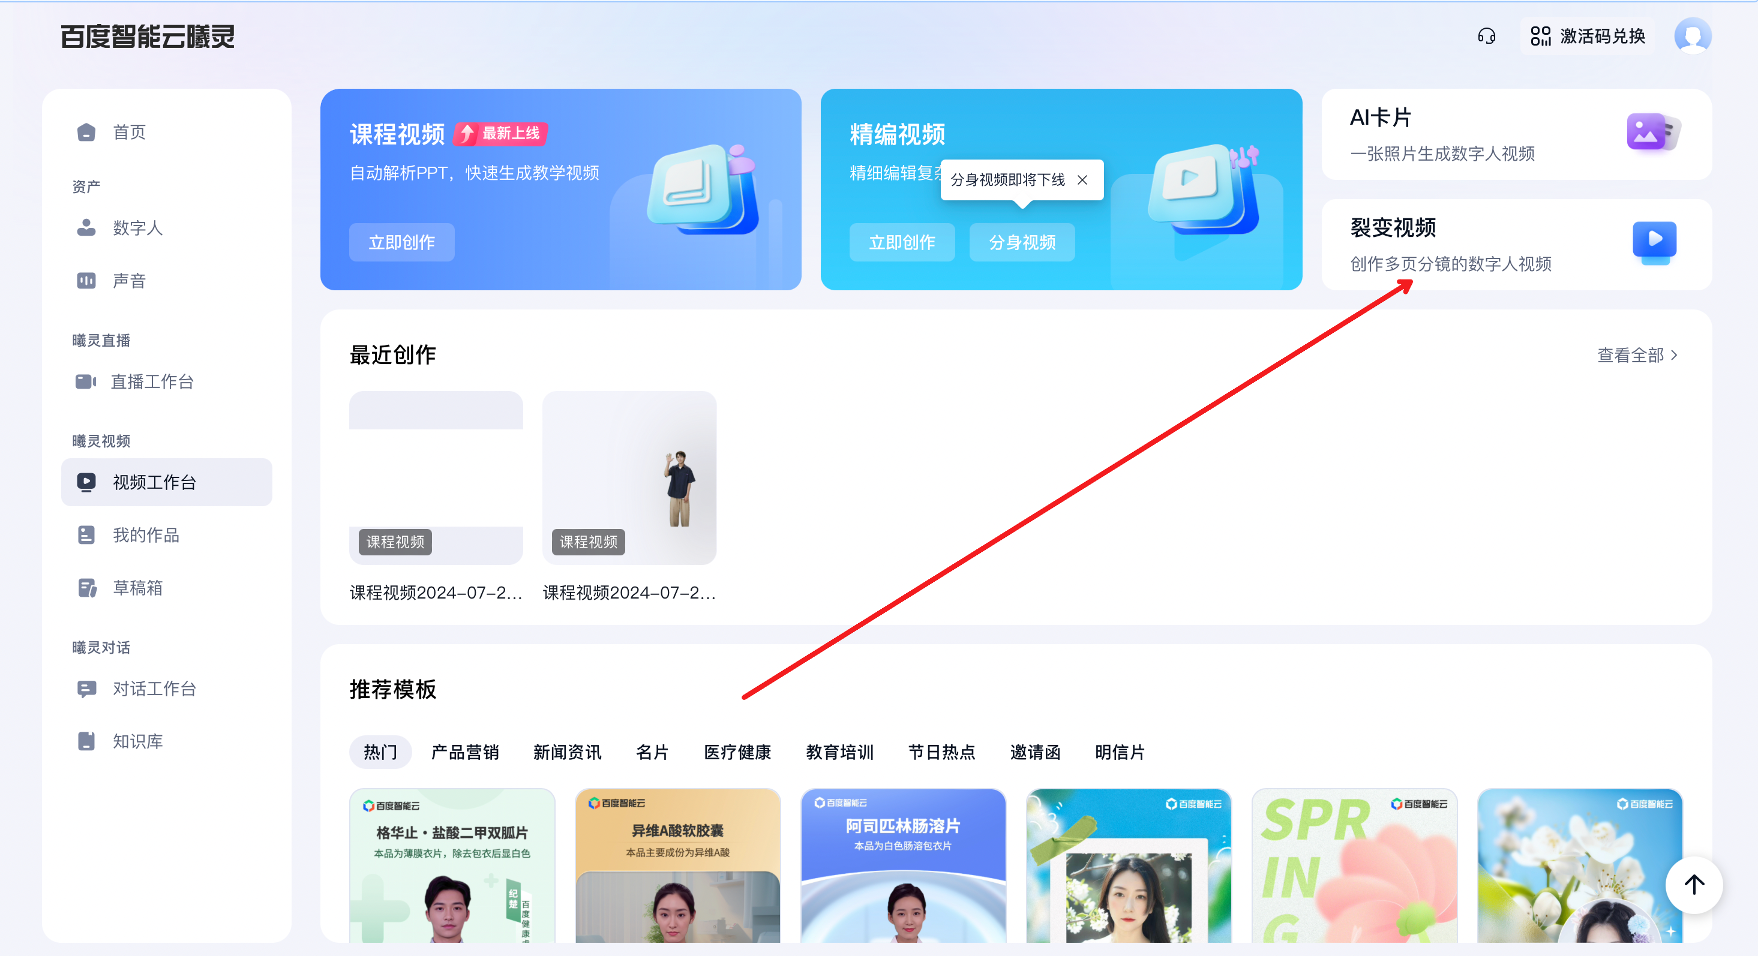Close the 分身视频即将下线 tooltip
The width and height of the screenshot is (1758, 956).
(1082, 179)
